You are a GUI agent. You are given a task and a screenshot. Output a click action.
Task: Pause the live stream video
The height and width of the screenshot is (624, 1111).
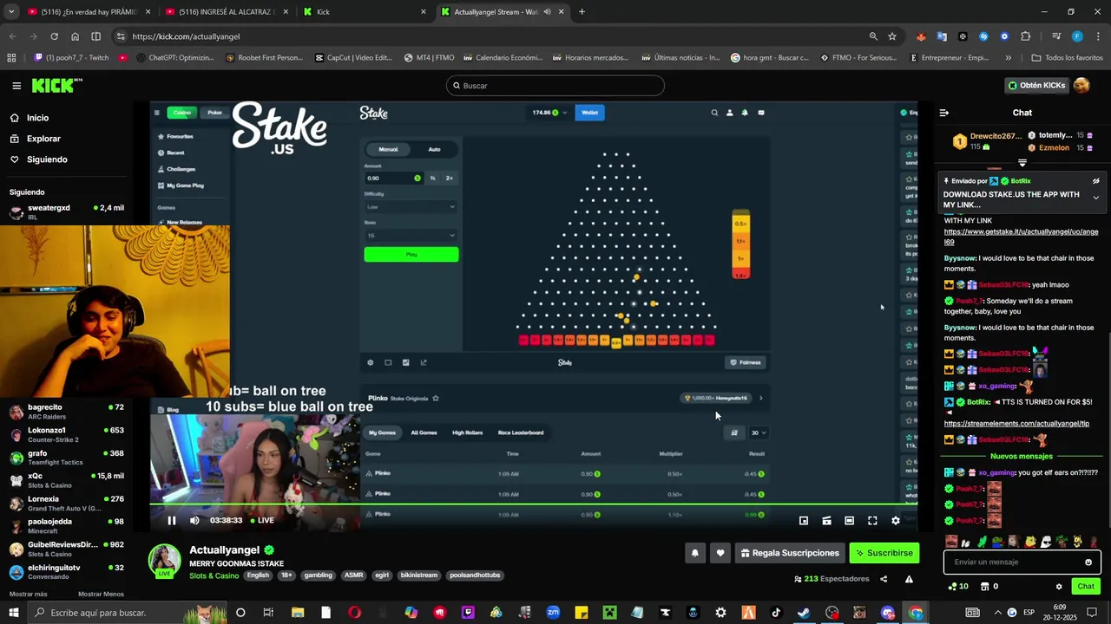tap(172, 520)
